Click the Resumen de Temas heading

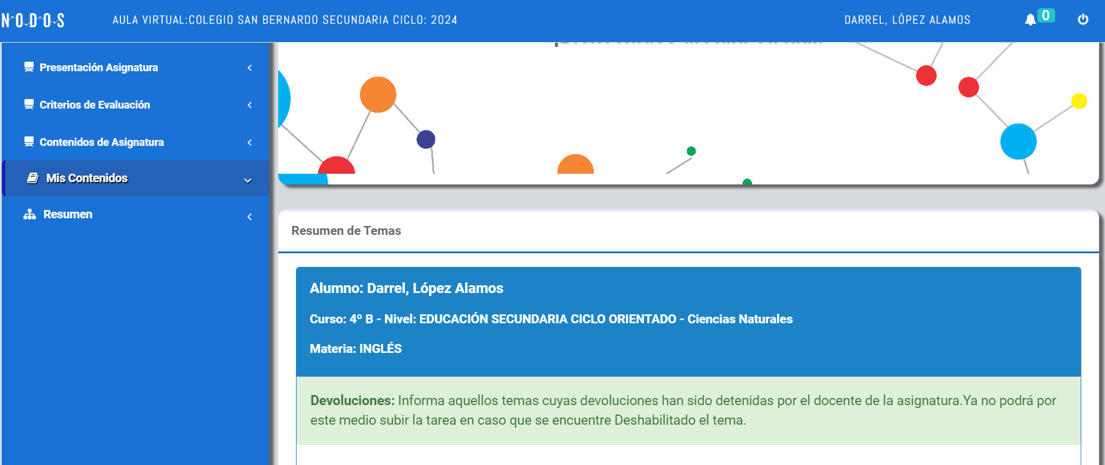point(346,231)
